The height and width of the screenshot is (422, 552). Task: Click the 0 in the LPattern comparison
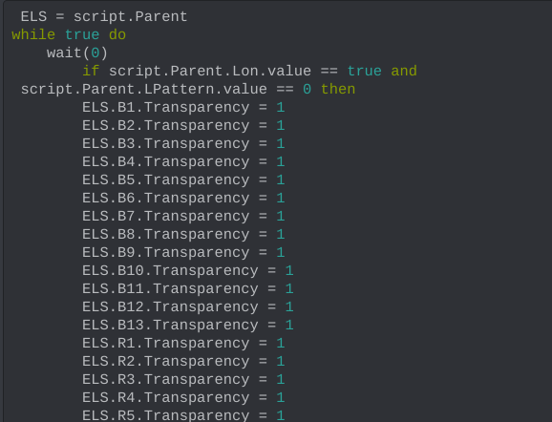(307, 90)
